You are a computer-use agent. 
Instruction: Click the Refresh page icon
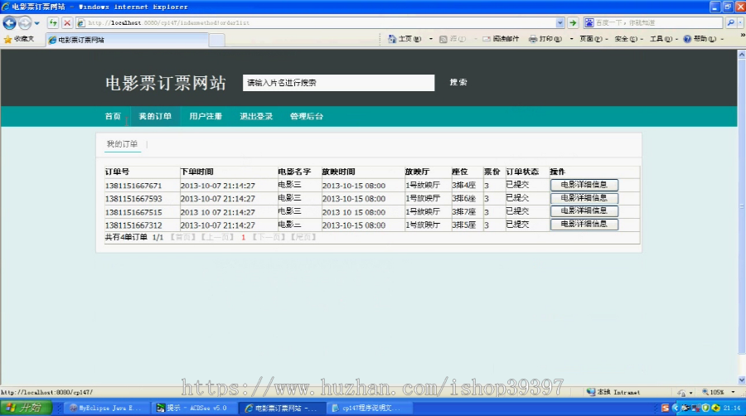tap(53, 23)
